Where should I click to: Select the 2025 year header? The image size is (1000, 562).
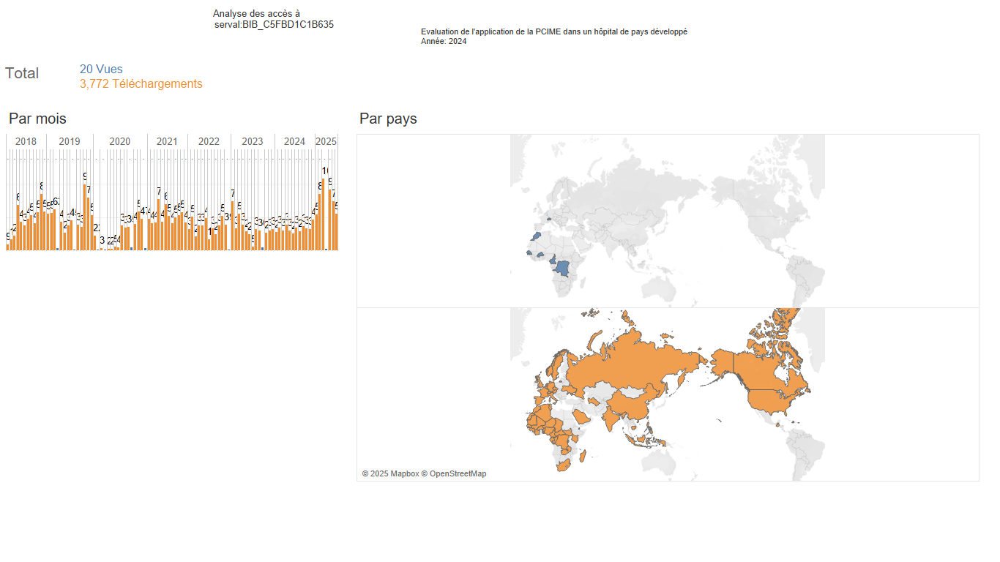tap(326, 141)
